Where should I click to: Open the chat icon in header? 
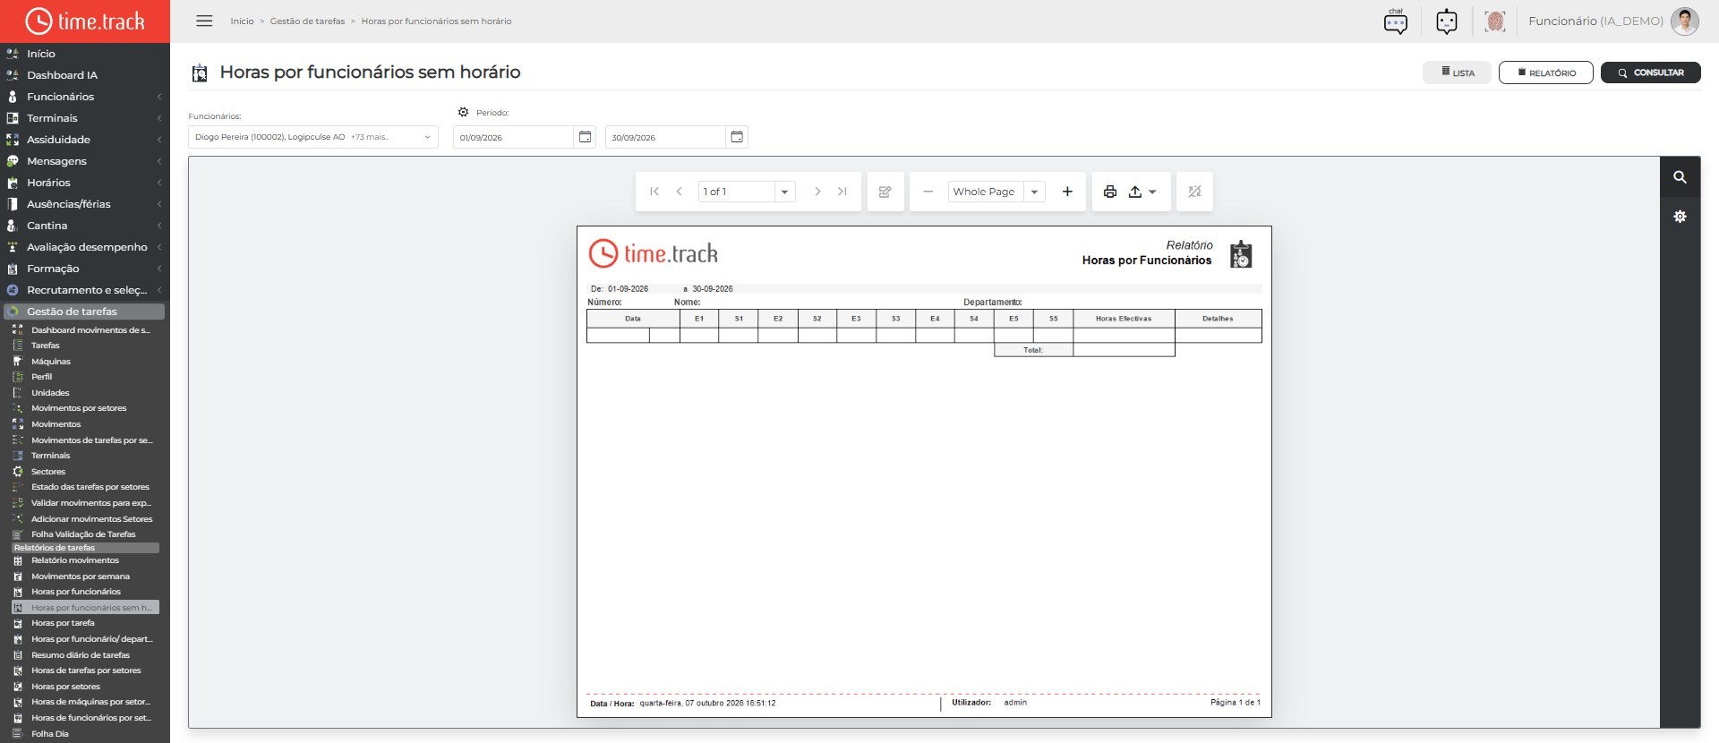tap(1395, 21)
